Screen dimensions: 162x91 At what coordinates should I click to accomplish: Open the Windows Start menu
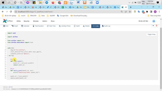3,3
